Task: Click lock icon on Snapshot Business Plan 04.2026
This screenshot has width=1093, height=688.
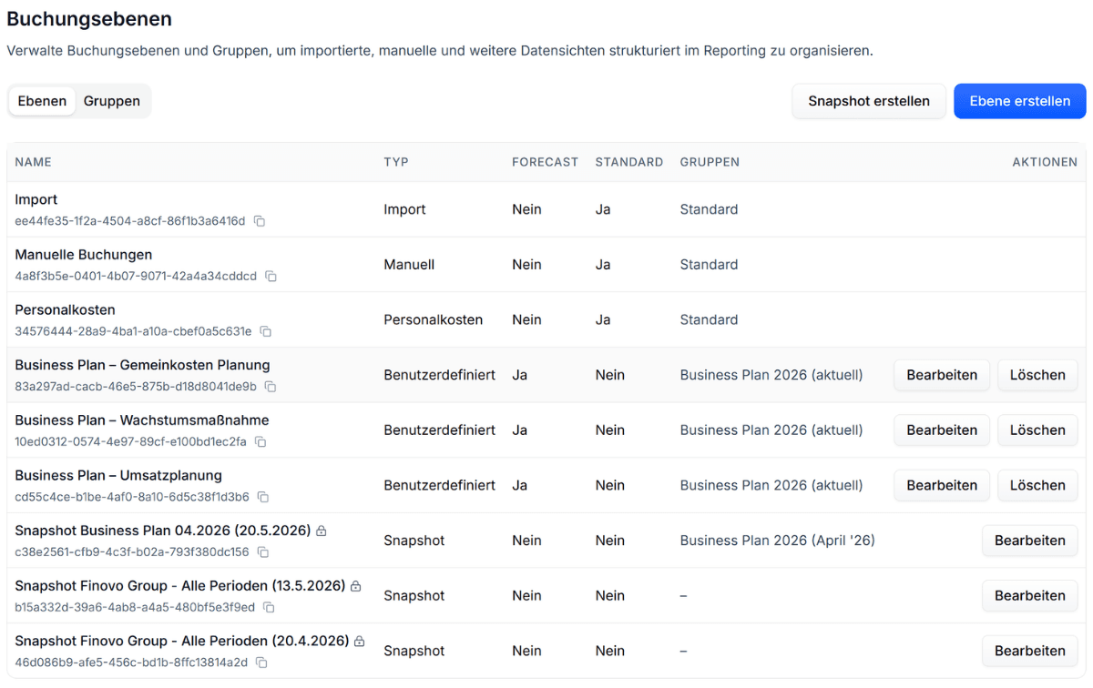Action: [322, 531]
